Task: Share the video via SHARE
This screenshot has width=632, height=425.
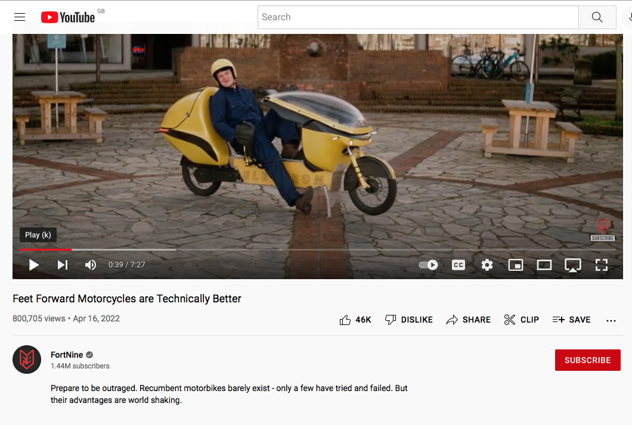Action: point(469,320)
